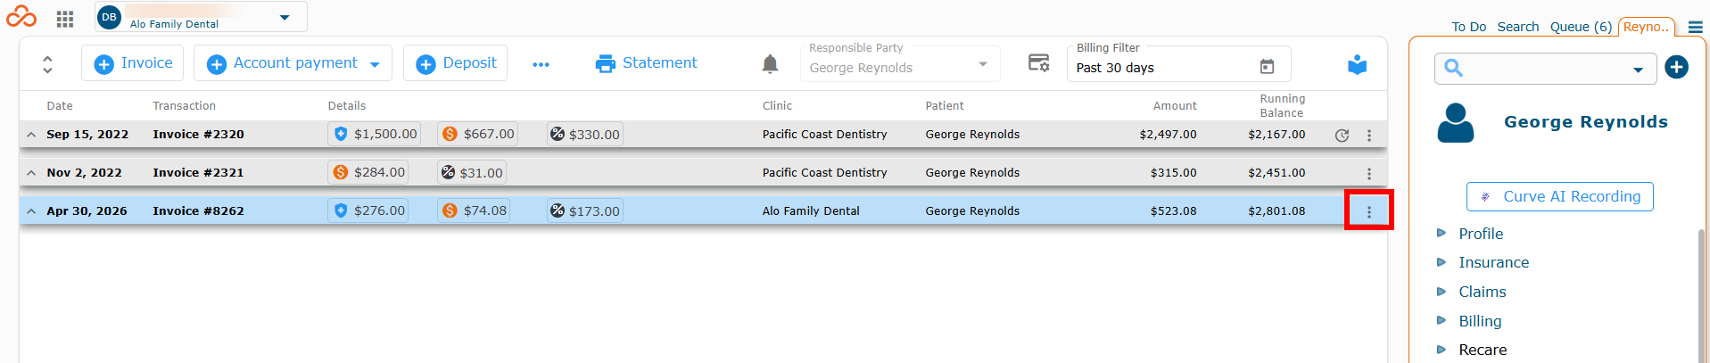Click the Curve AI Recording button
The image size is (1710, 363).
pyautogui.click(x=1559, y=197)
